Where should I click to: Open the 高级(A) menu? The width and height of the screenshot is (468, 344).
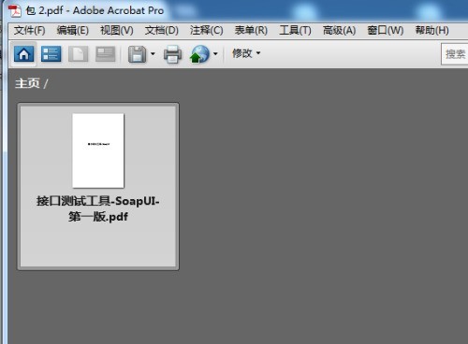pos(339,31)
